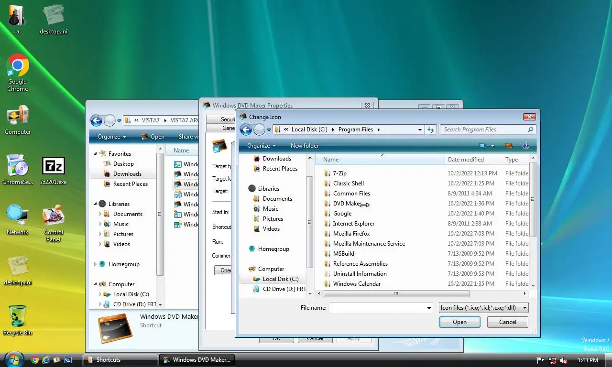Click the taskbar clock showing 1:43 PM

point(588,360)
